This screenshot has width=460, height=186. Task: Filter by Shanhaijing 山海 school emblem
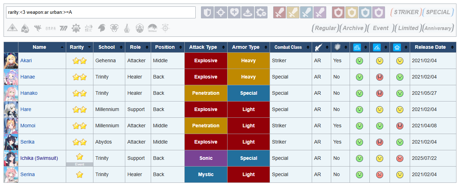click(x=89, y=28)
